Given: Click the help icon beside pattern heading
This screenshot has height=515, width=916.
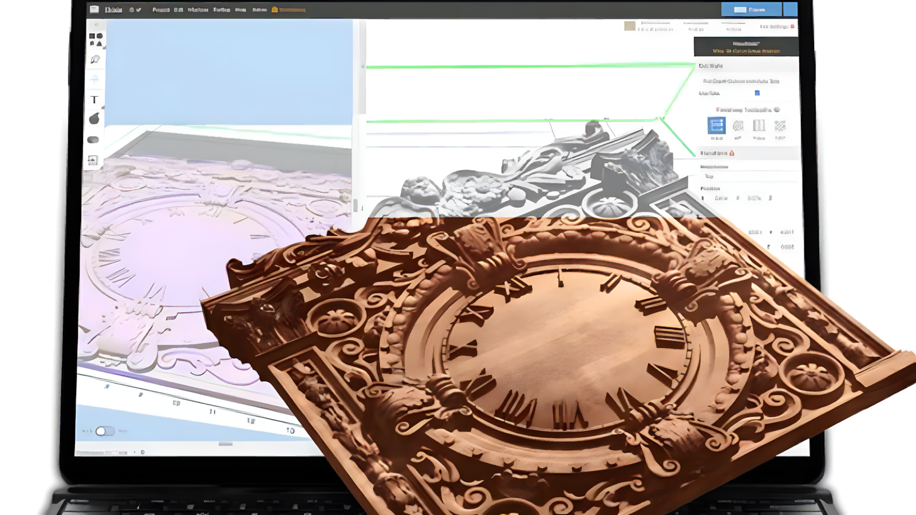Looking at the screenshot, I should tap(777, 109).
